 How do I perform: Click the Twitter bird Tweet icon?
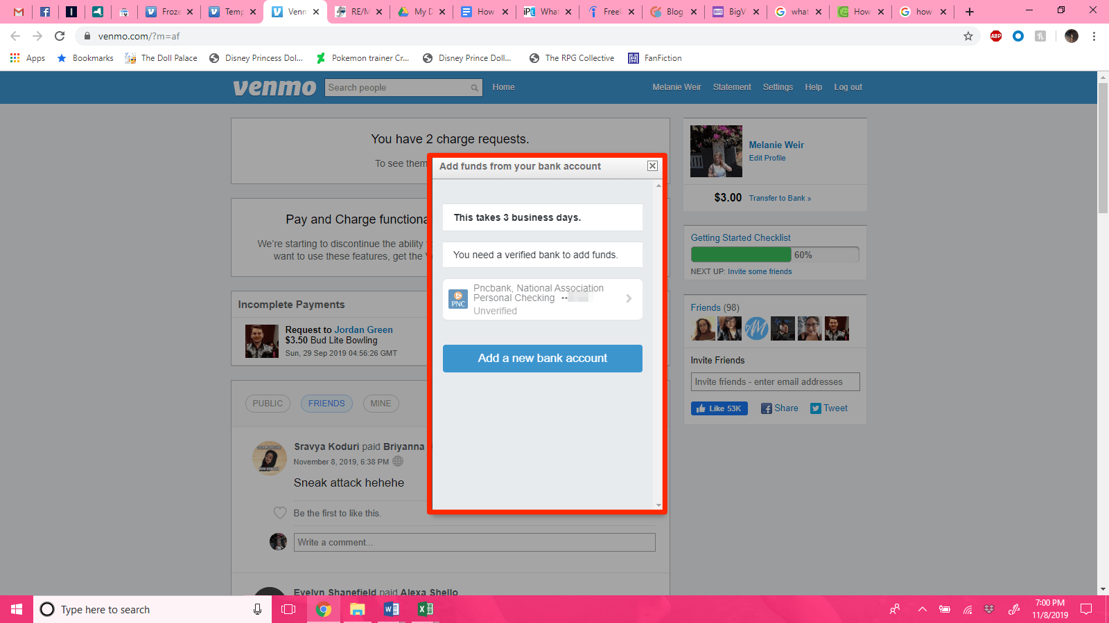816,408
